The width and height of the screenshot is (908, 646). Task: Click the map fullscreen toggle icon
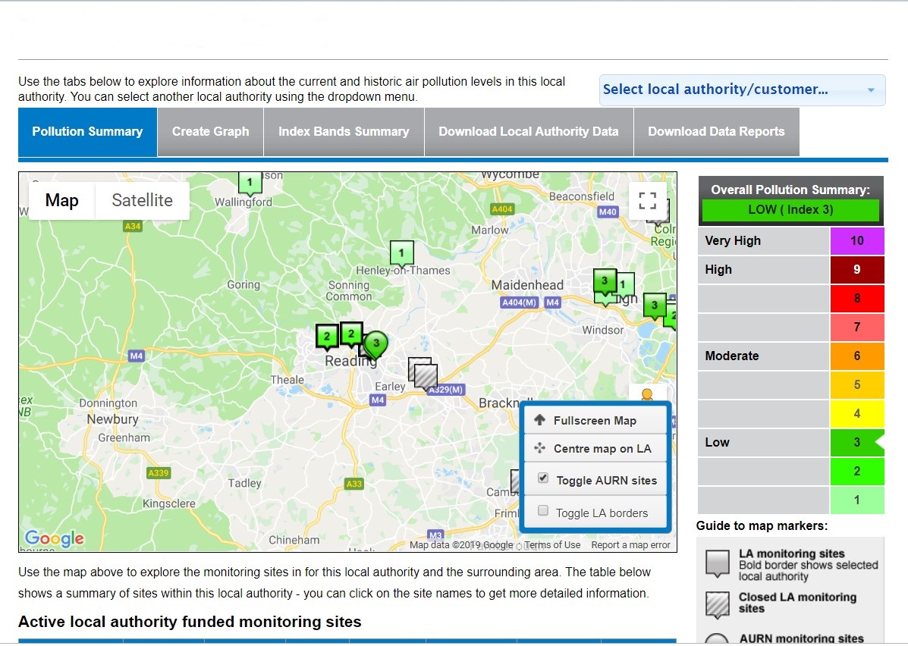click(647, 201)
